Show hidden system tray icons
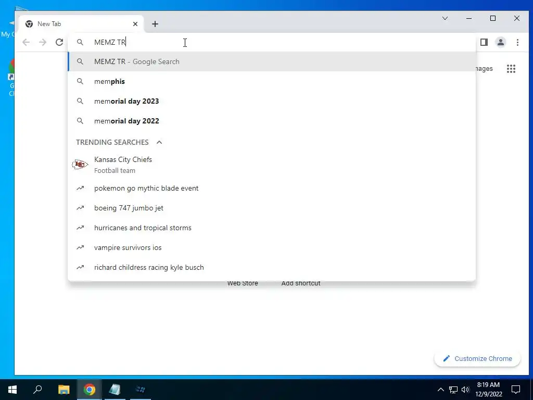The width and height of the screenshot is (533, 400). pyautogui.click(x=440, y=390)
